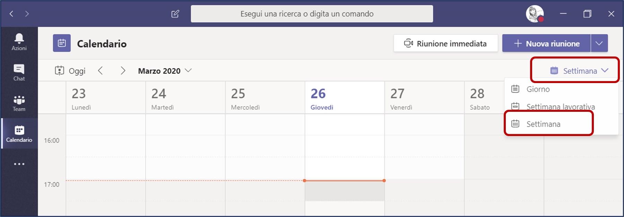Select Calendario in the sidebar
Viewport: 624px width, 217px height.
19,134
